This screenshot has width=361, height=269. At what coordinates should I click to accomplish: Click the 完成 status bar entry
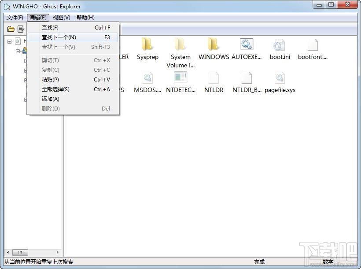259,262
